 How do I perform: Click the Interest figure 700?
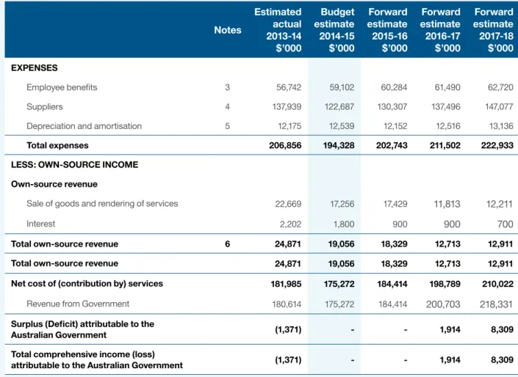(506, 224)
